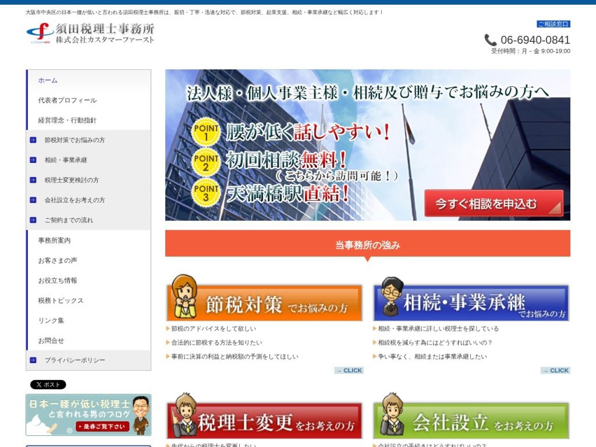Image resolution: width=596 pixels, height=447 pixels.
Task: Click the POINT 1 yellow badge
Action: tap(205, 132)
